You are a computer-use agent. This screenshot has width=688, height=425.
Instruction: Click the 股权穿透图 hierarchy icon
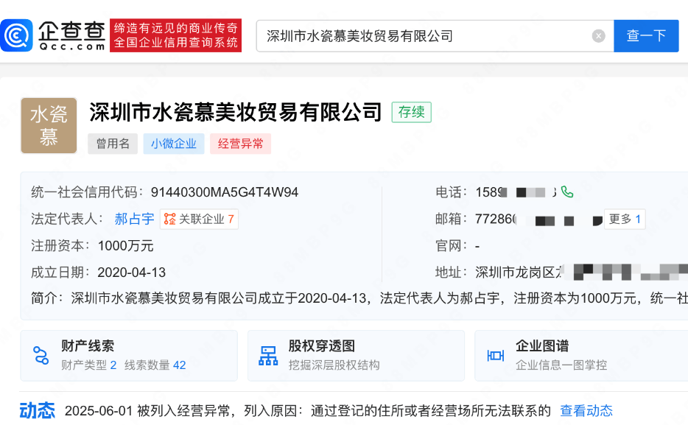[268, 356]
